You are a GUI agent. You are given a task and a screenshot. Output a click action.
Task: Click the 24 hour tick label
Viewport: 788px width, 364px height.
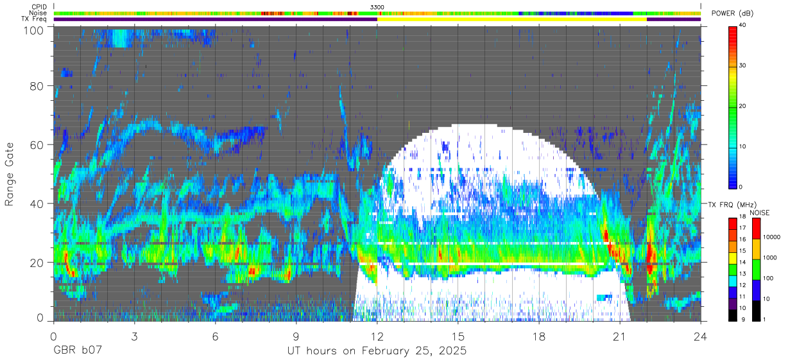(701, 336)
